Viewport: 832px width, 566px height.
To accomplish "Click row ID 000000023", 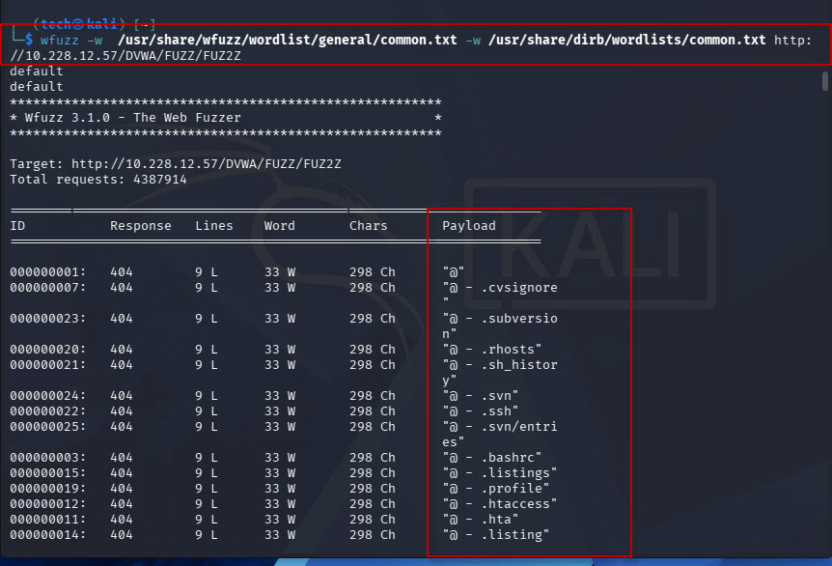I will [47, 318].
